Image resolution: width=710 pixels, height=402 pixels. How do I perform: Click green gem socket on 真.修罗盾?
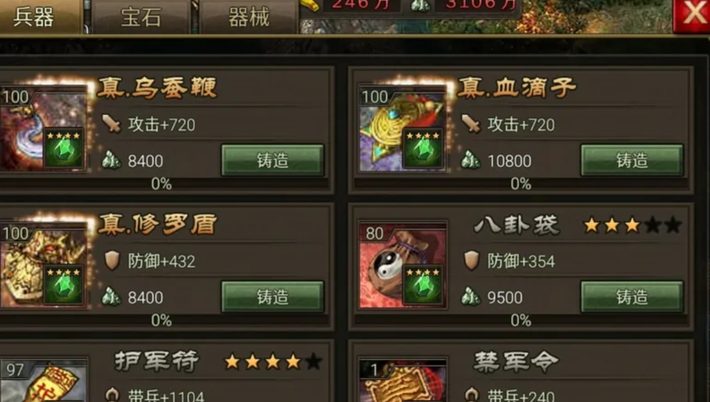64,285
